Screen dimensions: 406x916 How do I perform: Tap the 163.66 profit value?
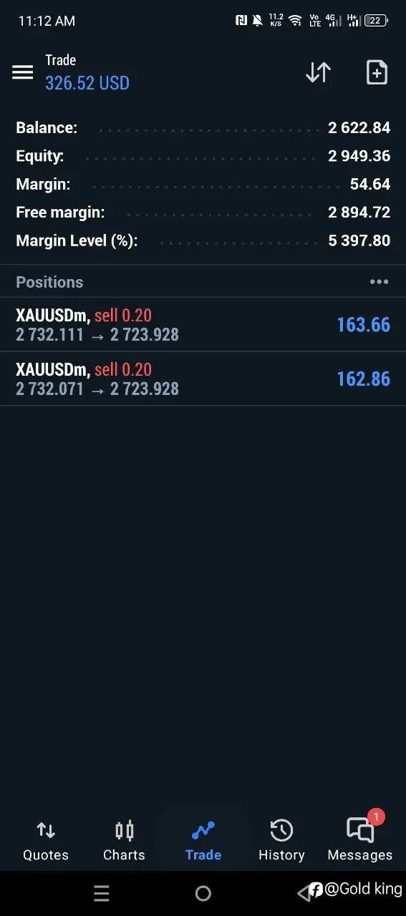point(364,325)
